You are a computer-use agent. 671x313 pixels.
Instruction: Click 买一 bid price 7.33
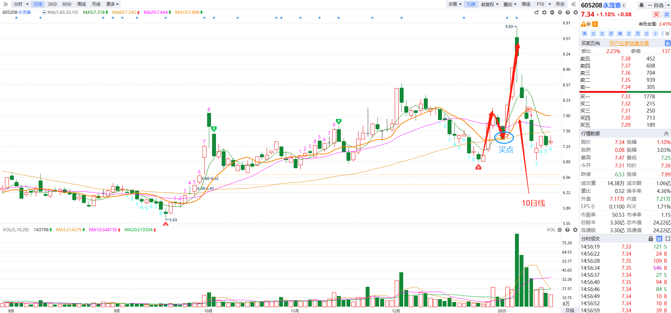point(626,97)
